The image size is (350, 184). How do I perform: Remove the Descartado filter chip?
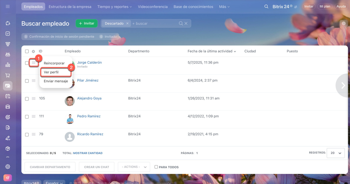click(x=127, y=23)
